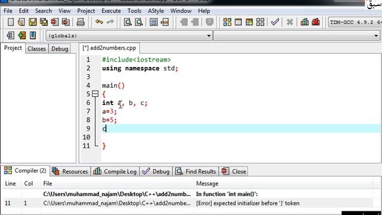The height and width of the screenshot is (215, 382).
Task: Switch to the Debug side tab
Action: click(x=60, y=49)
